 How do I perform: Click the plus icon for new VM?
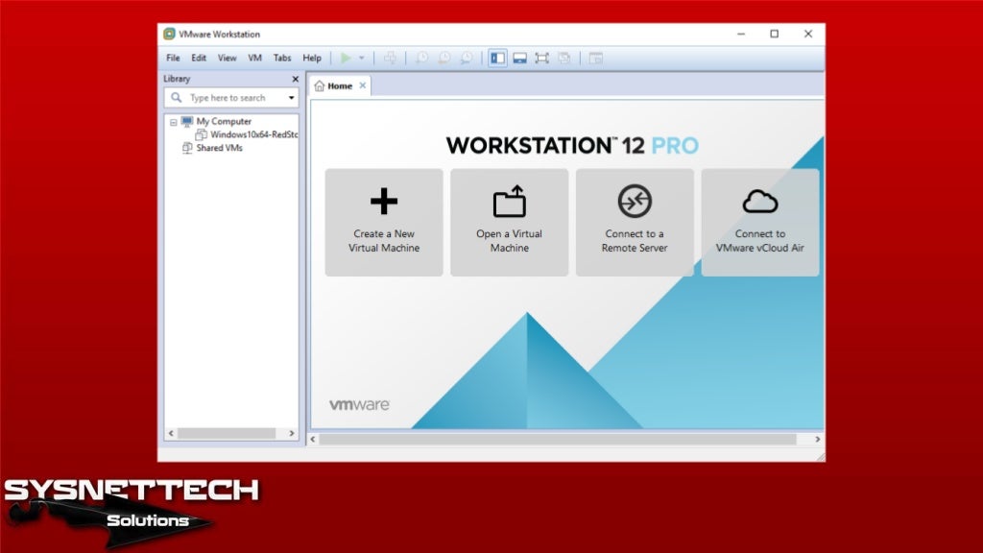point(384,202)
